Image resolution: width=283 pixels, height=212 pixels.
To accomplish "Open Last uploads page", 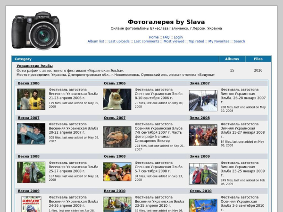I will pos(119,41).
